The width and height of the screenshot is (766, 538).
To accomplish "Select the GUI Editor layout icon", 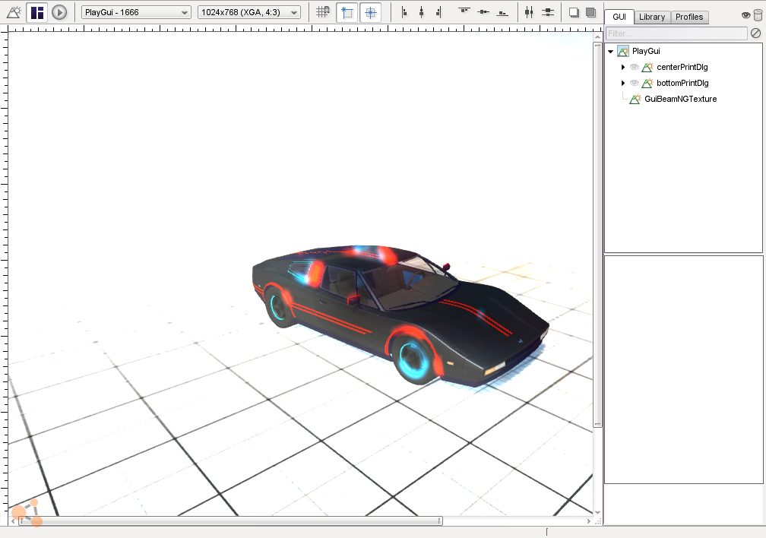I will [37, 12].
